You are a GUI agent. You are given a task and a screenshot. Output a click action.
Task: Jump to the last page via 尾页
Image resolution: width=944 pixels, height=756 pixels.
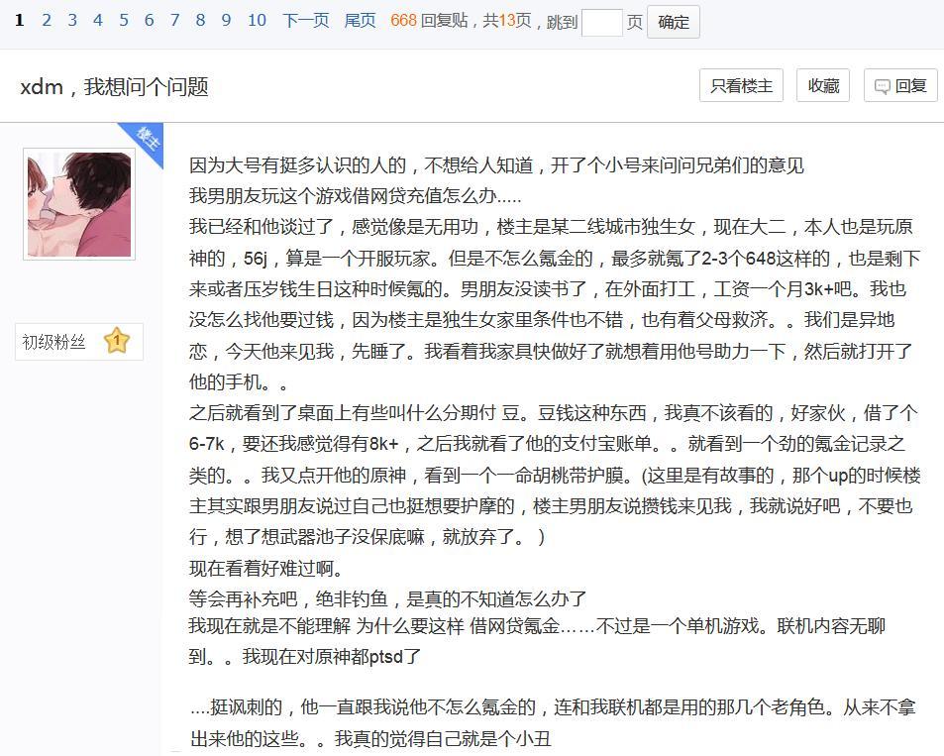click(x=360, y=21)
